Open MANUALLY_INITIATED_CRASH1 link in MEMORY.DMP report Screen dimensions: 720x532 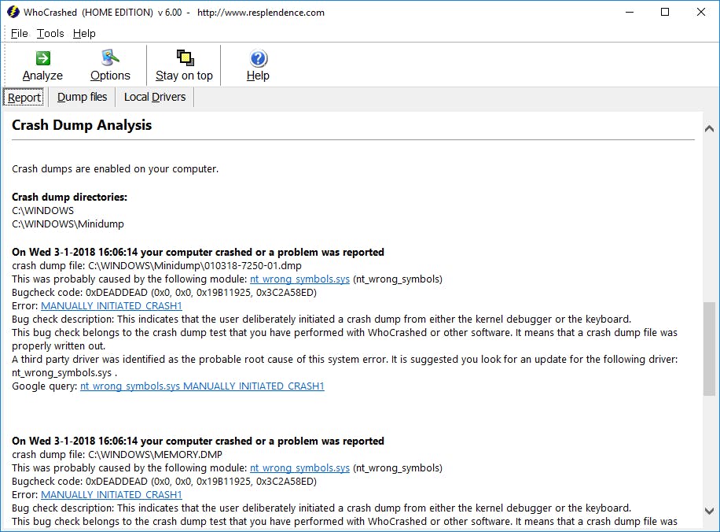click(x=112, y=495)
